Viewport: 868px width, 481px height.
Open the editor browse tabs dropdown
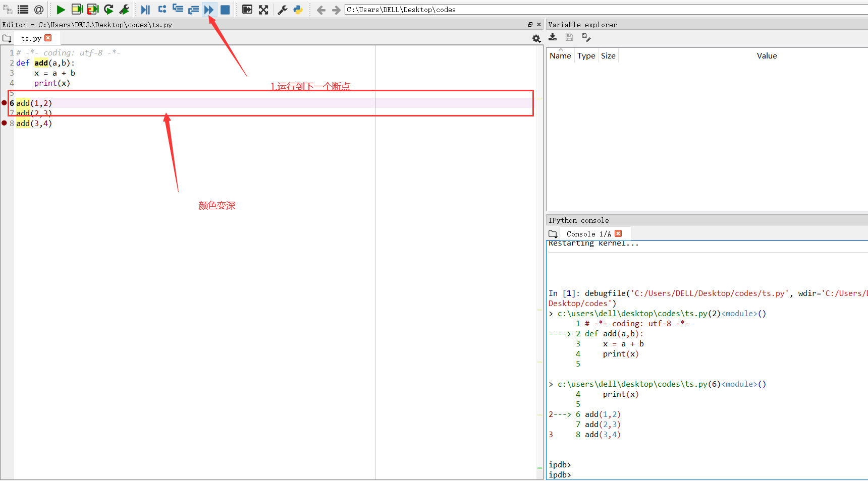[7, 38]
